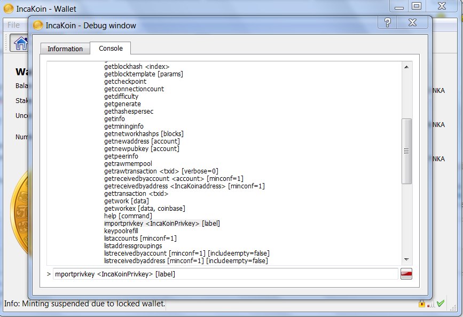Click the highlighted 'importprivkey <IncaKoinPrivkey> [label]' output line
The height and width of the screenshot is (317, 463).
(x=162, y=224)
